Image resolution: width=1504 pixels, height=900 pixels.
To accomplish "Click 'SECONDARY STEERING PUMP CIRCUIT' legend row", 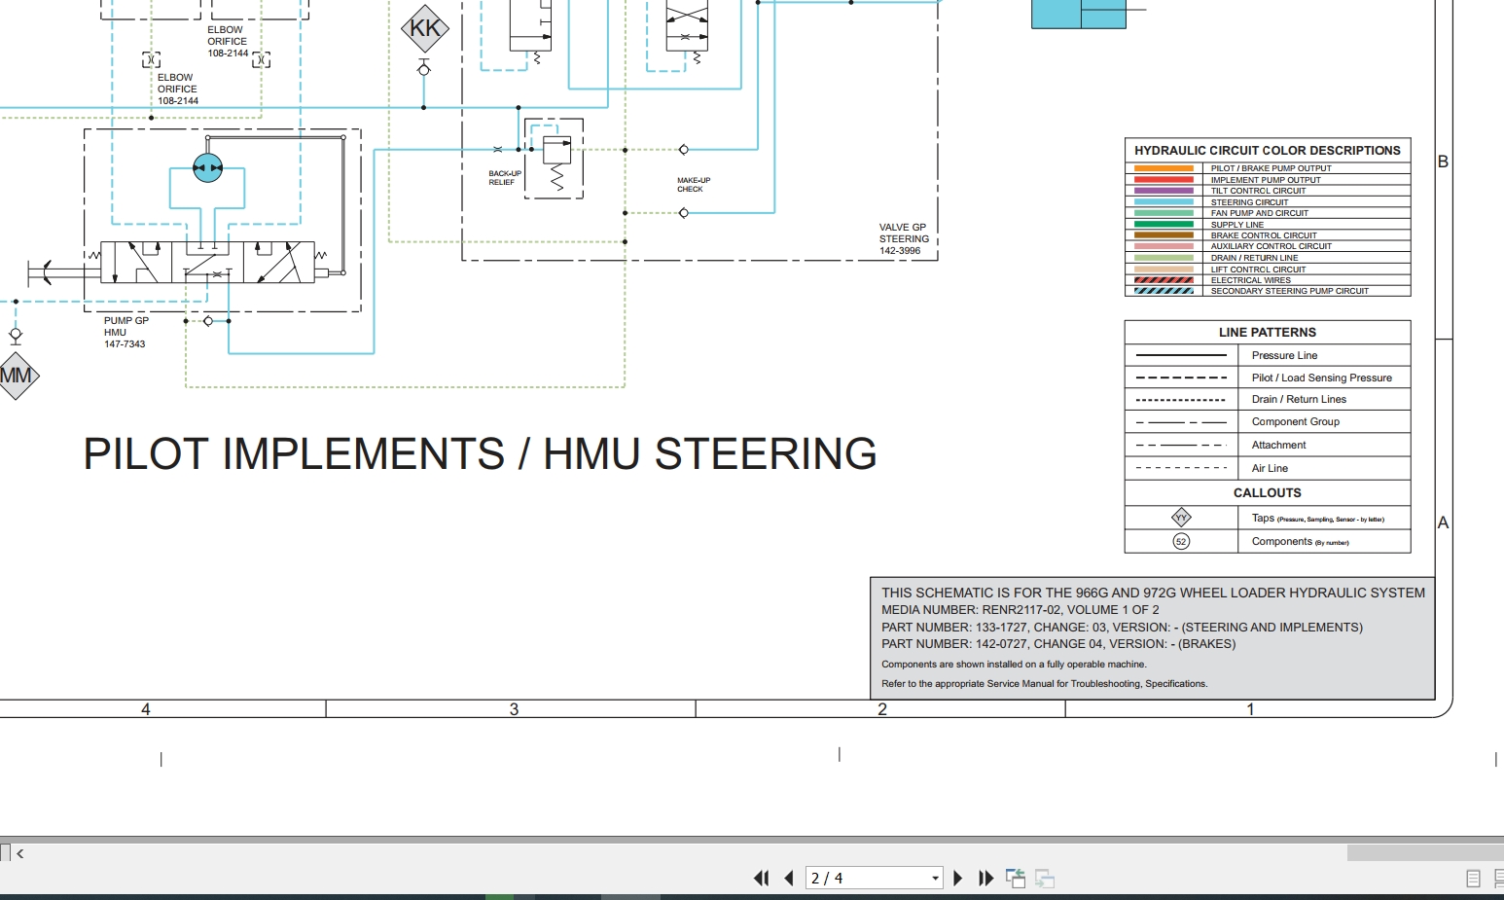I will [x=1267, y=291].
